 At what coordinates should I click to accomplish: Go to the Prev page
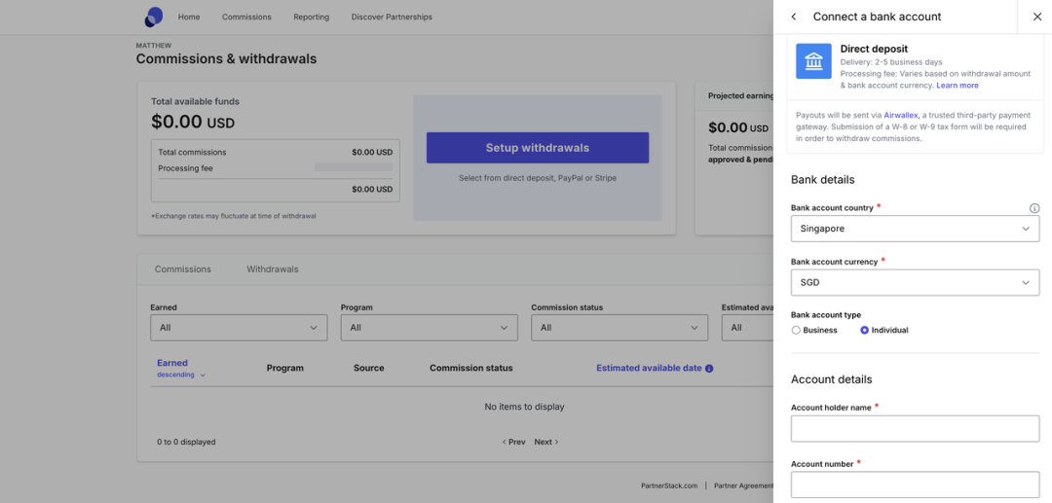coord(514,442)
